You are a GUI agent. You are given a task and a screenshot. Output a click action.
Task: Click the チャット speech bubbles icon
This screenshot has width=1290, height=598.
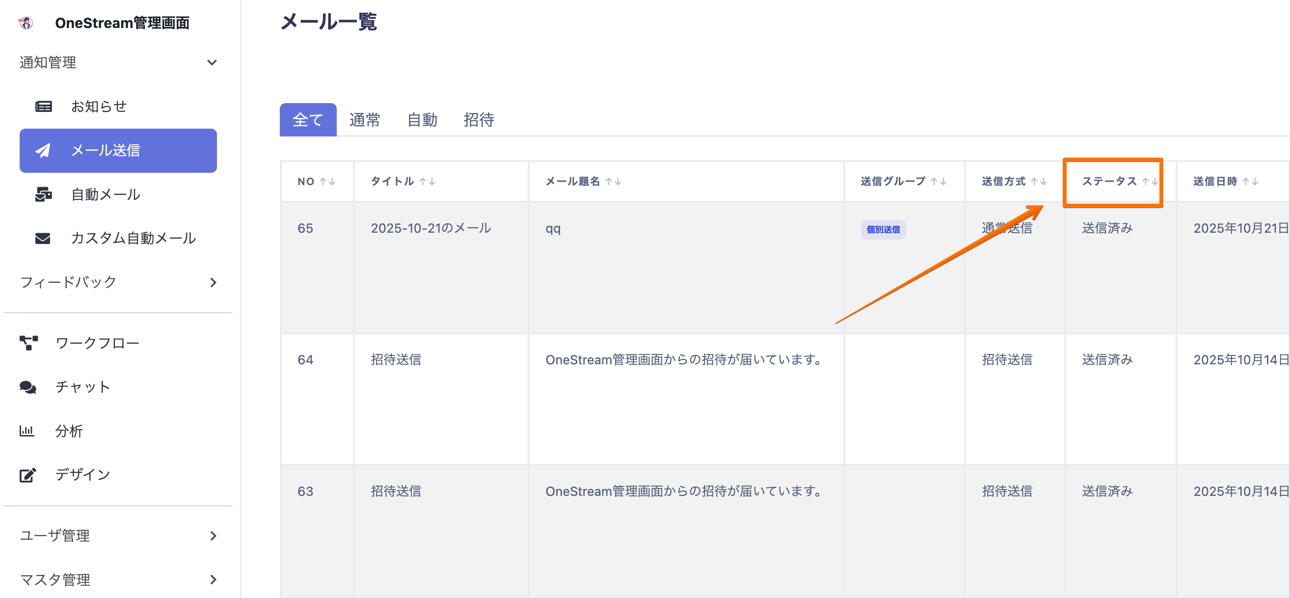(x=27, y=387)
